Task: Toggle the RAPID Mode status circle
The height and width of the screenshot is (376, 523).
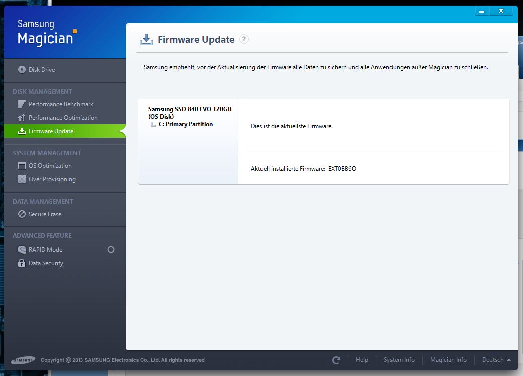Action: coord(111,250)
